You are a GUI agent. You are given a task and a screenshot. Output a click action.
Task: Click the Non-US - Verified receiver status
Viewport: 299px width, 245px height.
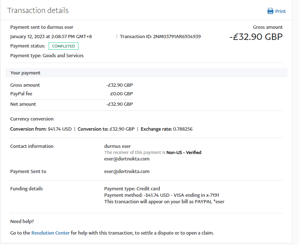184,153
